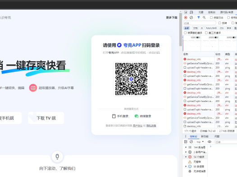Sort by the 状态 column header

tap(219, 54)
